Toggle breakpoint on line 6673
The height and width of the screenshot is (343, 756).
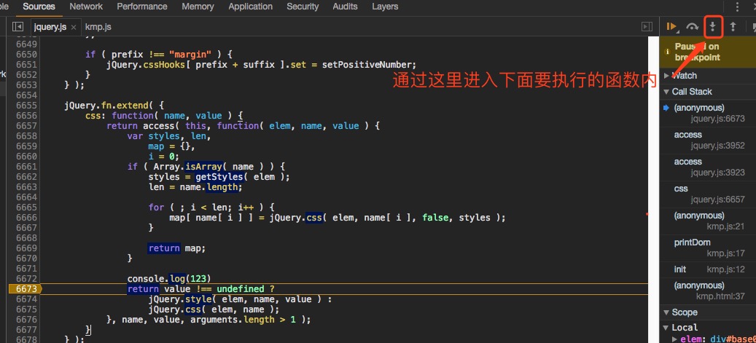tap(26, 289)
